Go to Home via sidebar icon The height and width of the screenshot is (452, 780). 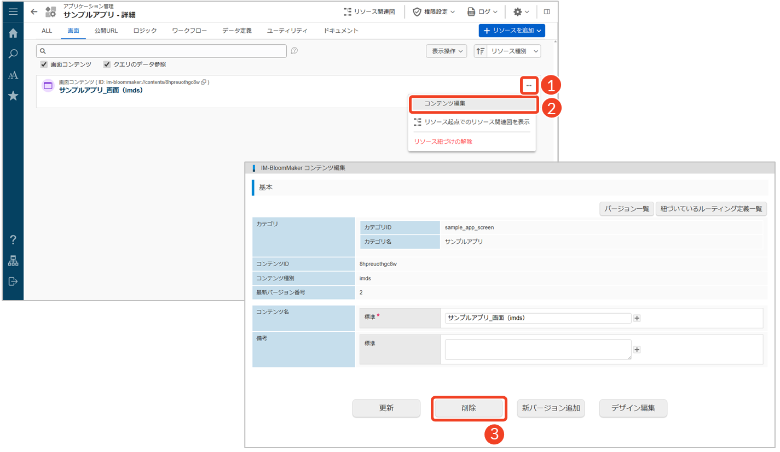tap(13, 33)
